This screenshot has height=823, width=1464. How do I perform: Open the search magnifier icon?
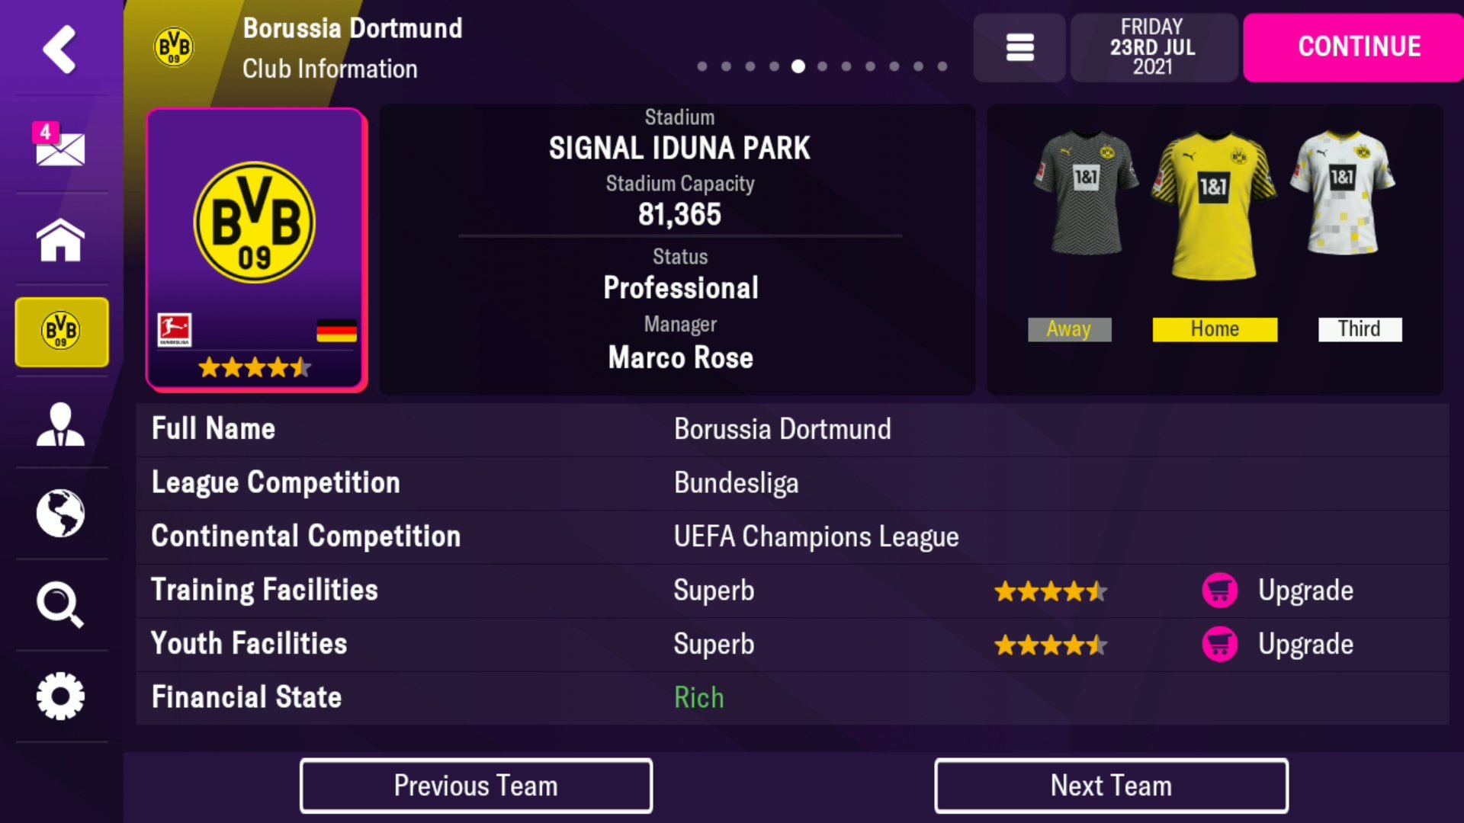coord(60,605)
